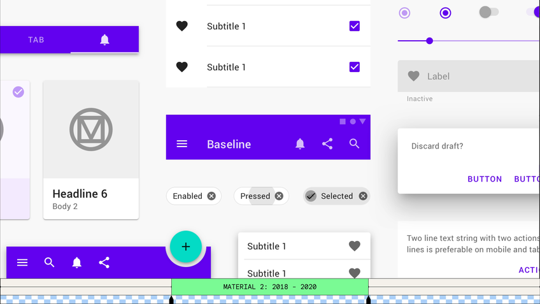Screen dimensions: 540x304
Task: Select upper Subtitle 1 item in bottom menu
Action: point(304,246)
